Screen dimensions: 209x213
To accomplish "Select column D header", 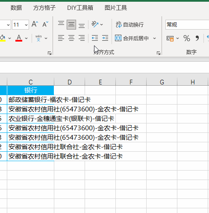I will coord(69,82).
